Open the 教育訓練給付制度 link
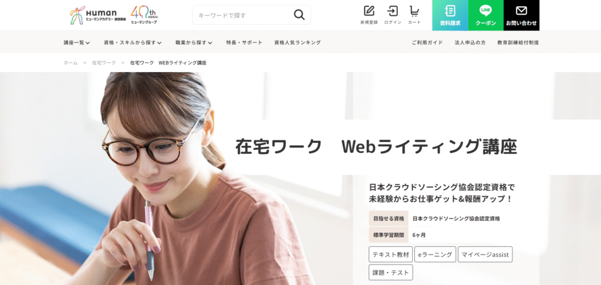 pos(518,42)
